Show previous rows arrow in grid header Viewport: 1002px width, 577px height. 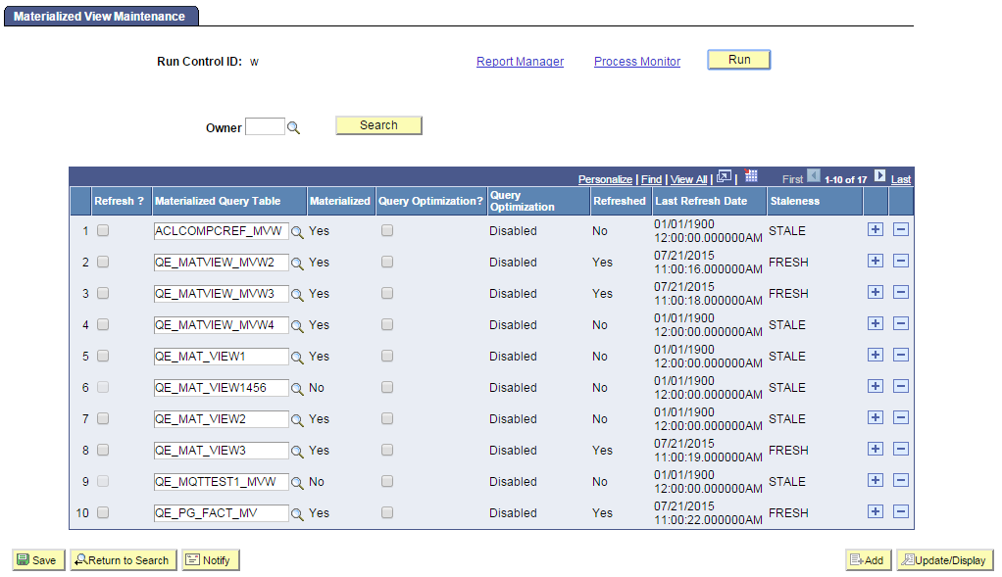(814, 175)
